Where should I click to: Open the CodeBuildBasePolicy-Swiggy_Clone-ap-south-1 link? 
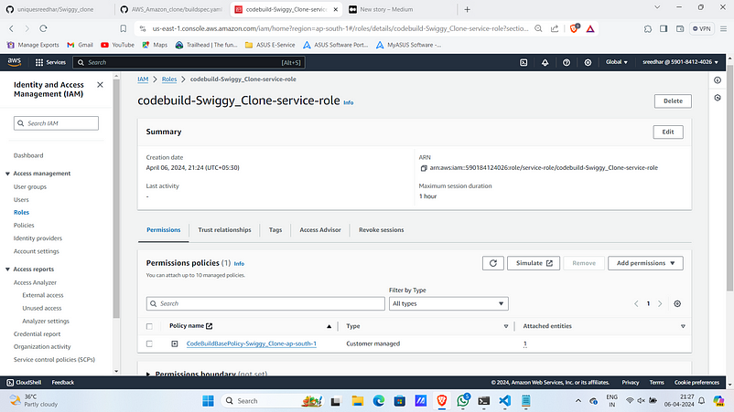click(x=252, y=343)
